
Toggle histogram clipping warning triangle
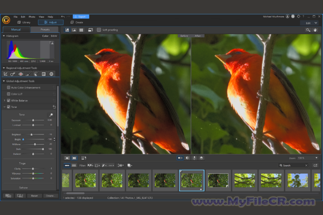click(52, 43)
